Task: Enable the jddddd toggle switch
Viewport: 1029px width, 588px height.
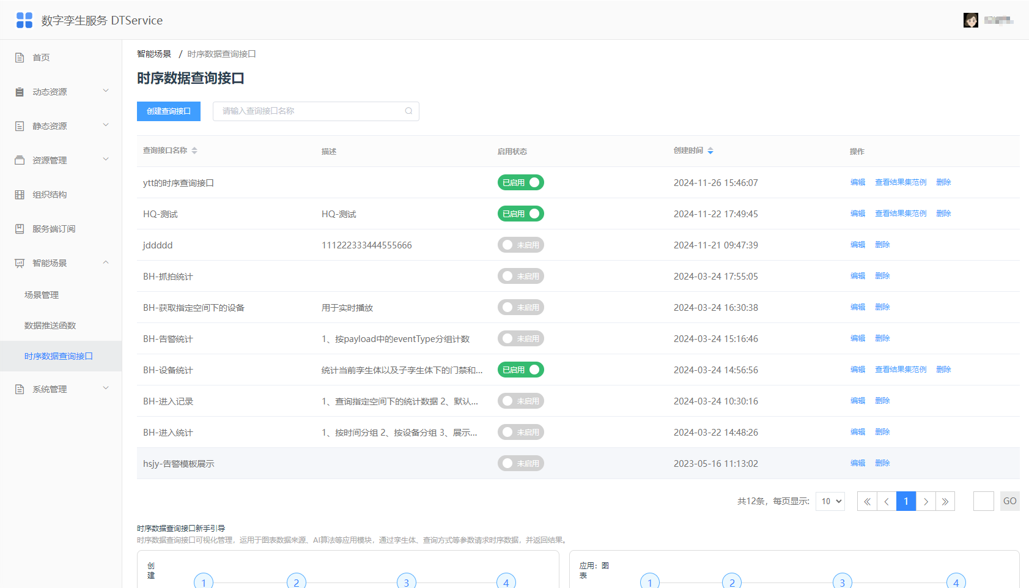Action: click(x=521, y=245)
